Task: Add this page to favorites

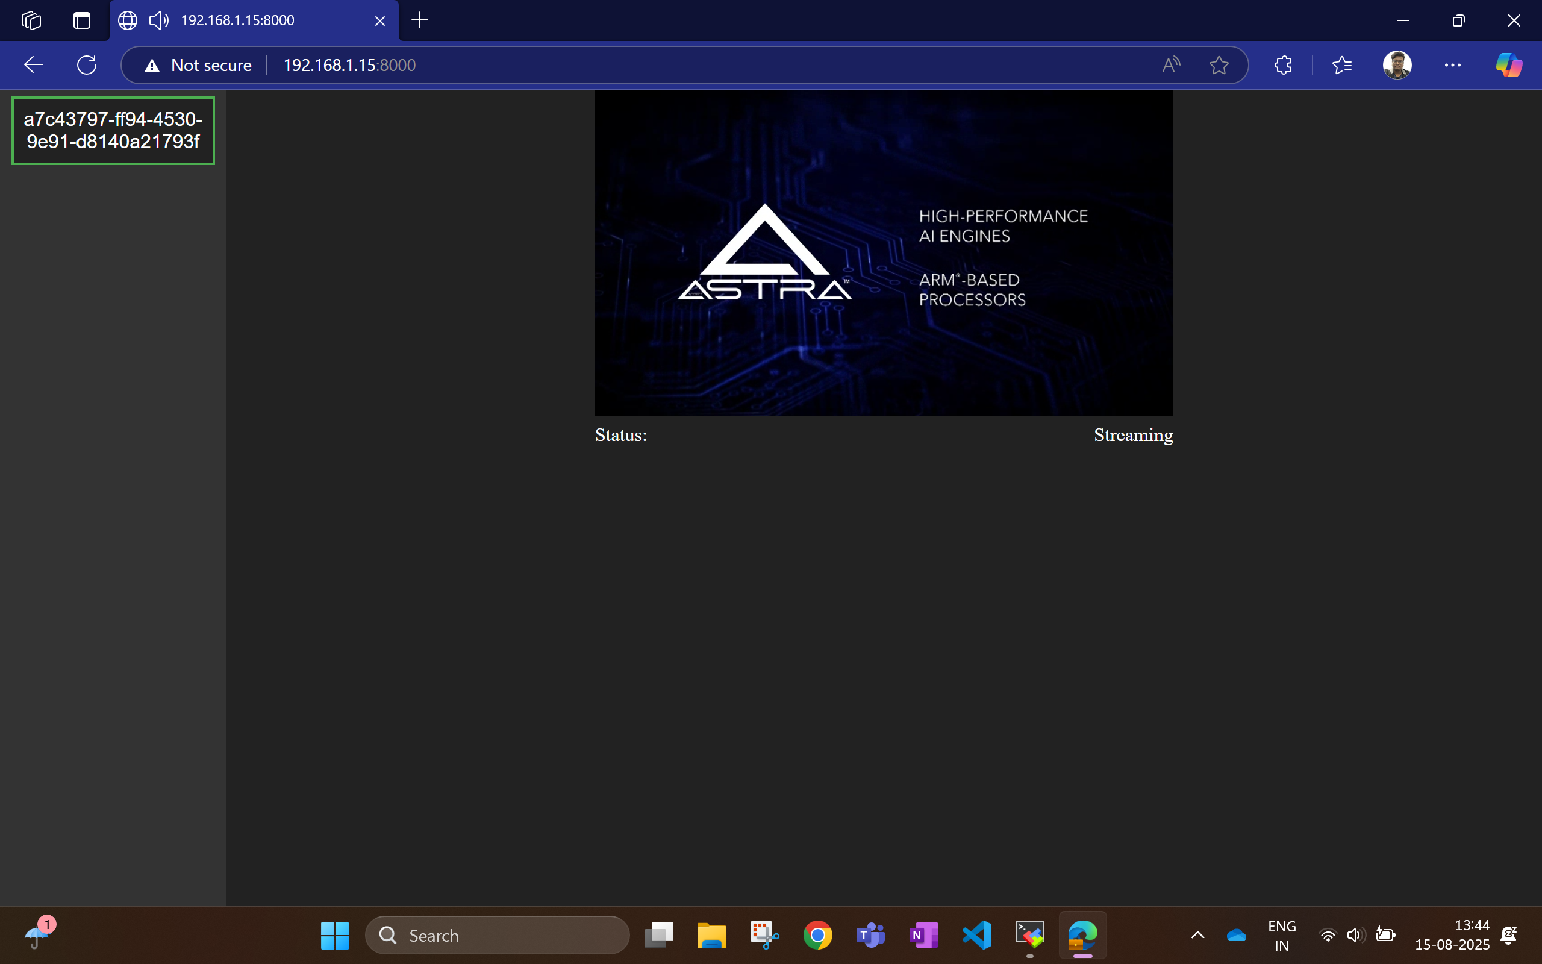Action: pyautogui.click(x=1218, y=64)
